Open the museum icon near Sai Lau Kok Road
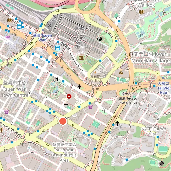This screenshot has width=171, height=171. pyautogui.click(x=81, y=58)
